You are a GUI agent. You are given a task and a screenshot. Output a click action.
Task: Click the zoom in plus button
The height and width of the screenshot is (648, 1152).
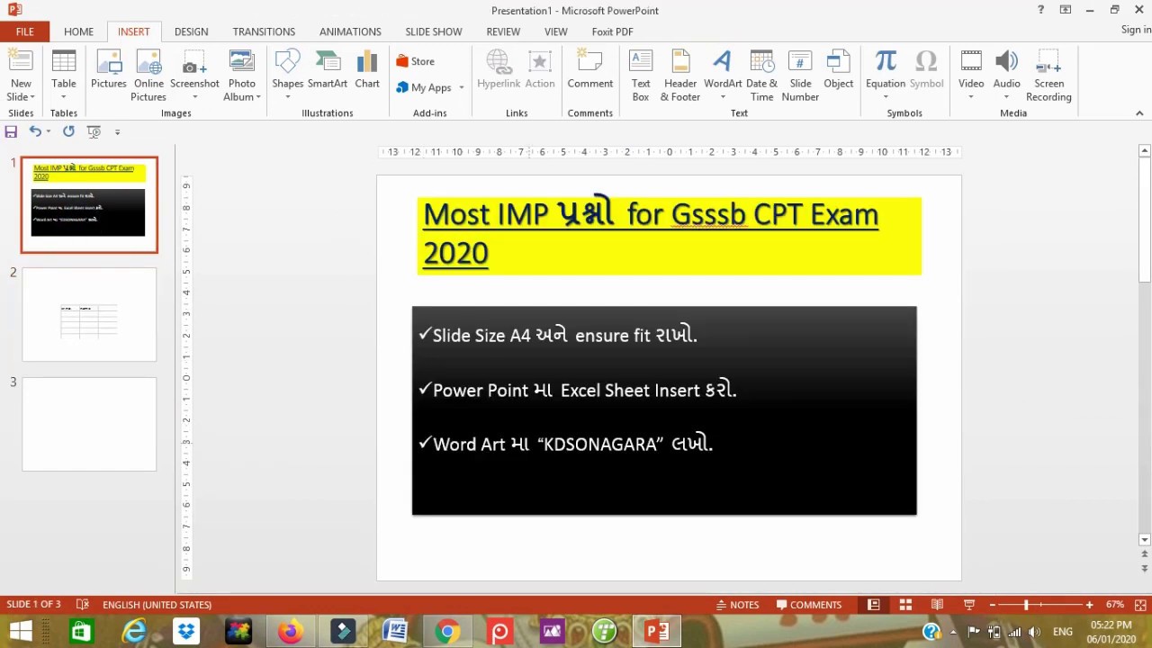pos(1089,605)
